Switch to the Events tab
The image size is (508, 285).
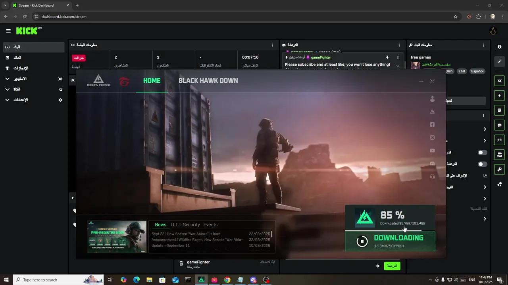tap(210, 225)
